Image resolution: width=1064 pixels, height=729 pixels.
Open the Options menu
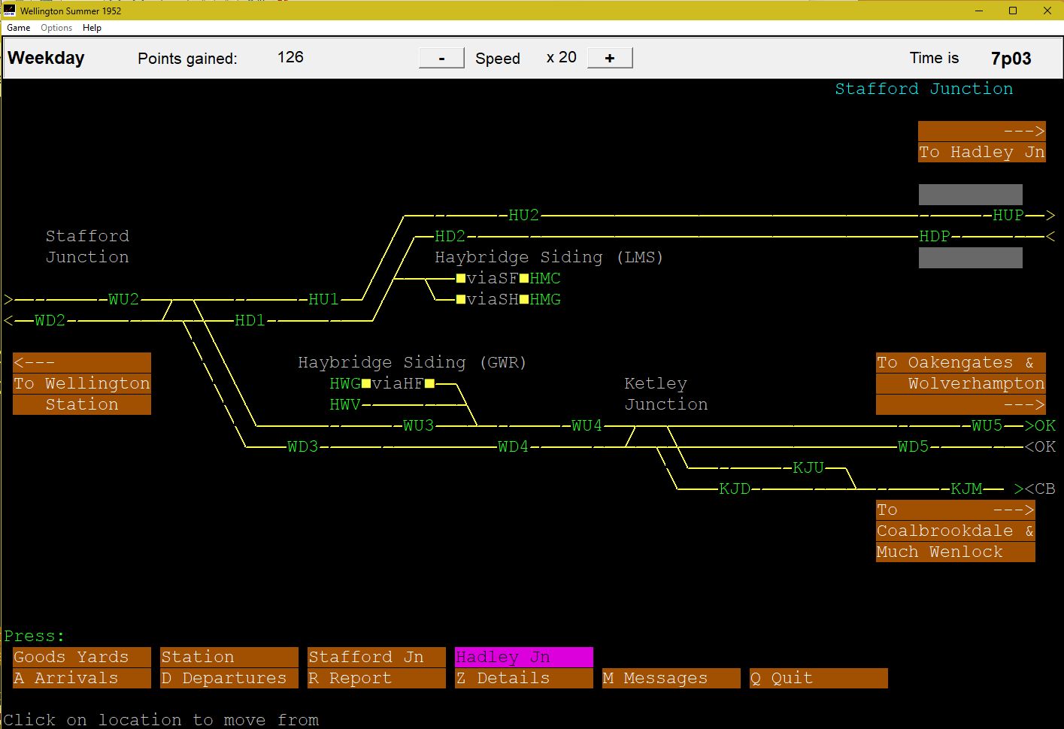pyautogui.click(x=56, y=28)
